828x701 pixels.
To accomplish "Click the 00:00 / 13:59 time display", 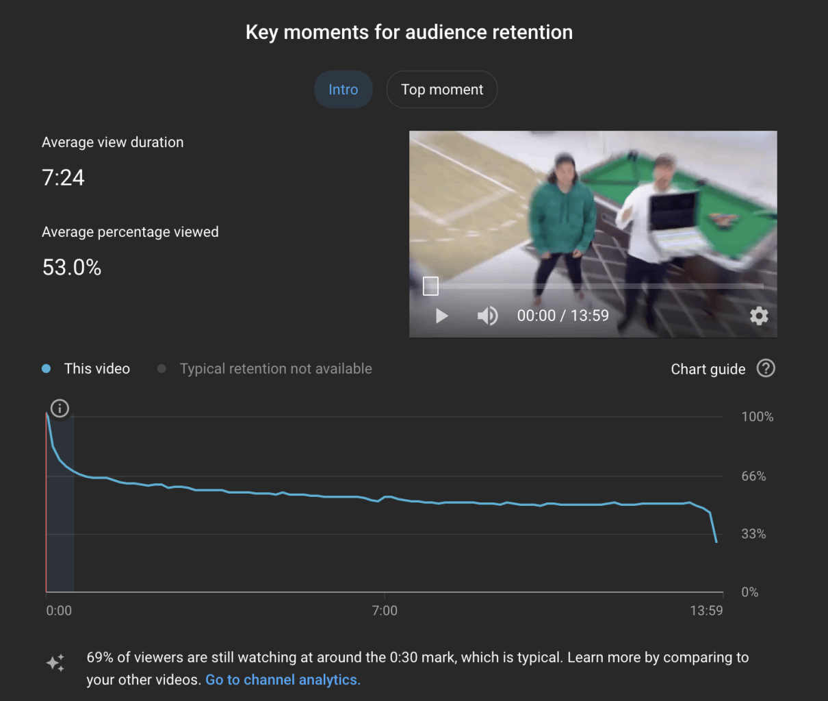I will [x=563, y=316].
